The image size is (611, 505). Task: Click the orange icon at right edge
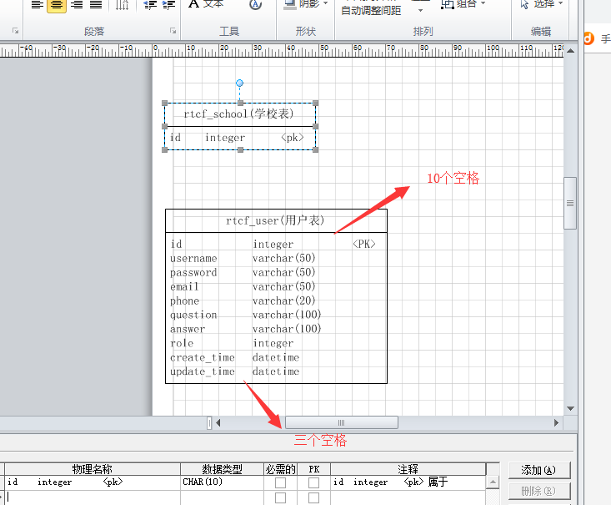pyautogui.click(x=588, y=38)
